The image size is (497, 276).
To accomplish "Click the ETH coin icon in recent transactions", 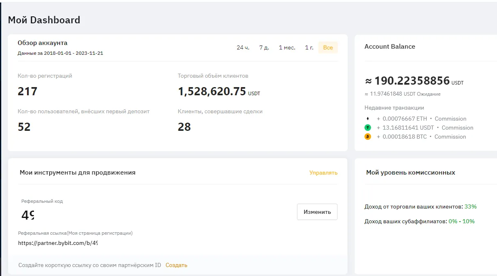I will (368, 119).
